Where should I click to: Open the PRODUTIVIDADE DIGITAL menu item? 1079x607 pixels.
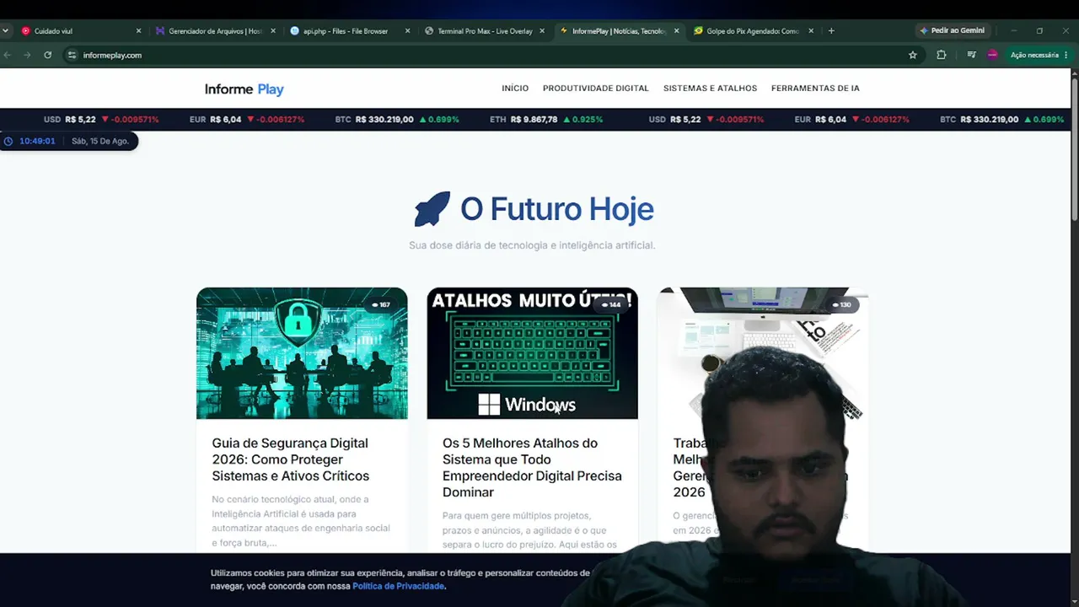(x=596, y=89)
